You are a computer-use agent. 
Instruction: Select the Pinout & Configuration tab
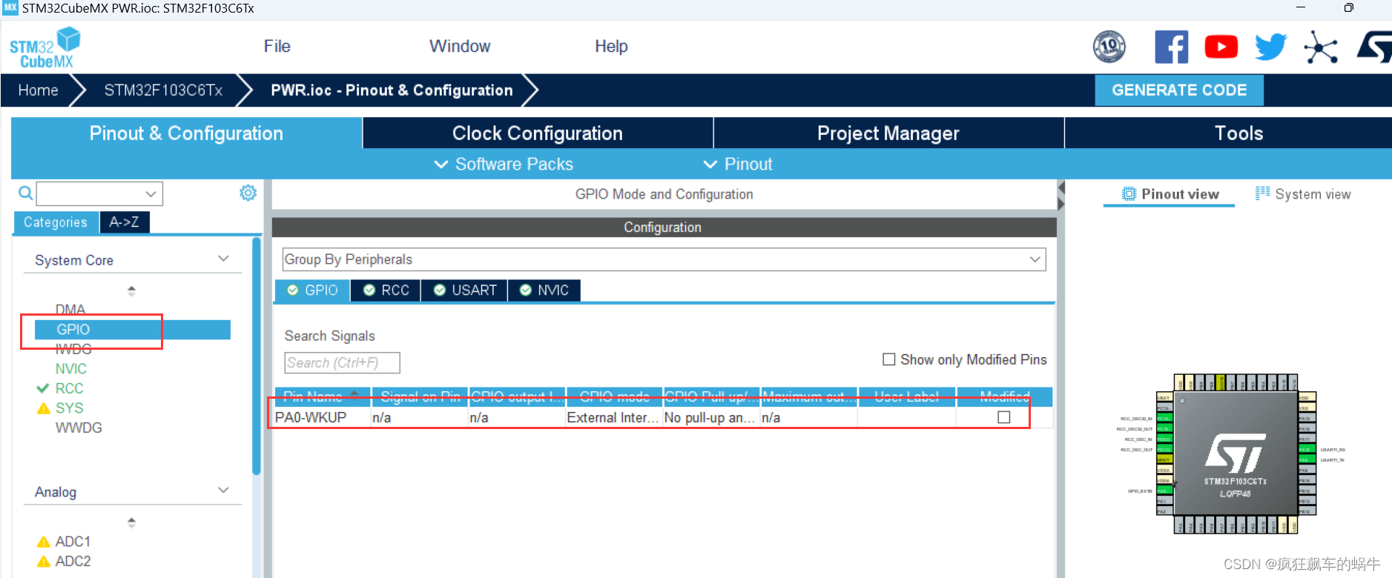186,133
